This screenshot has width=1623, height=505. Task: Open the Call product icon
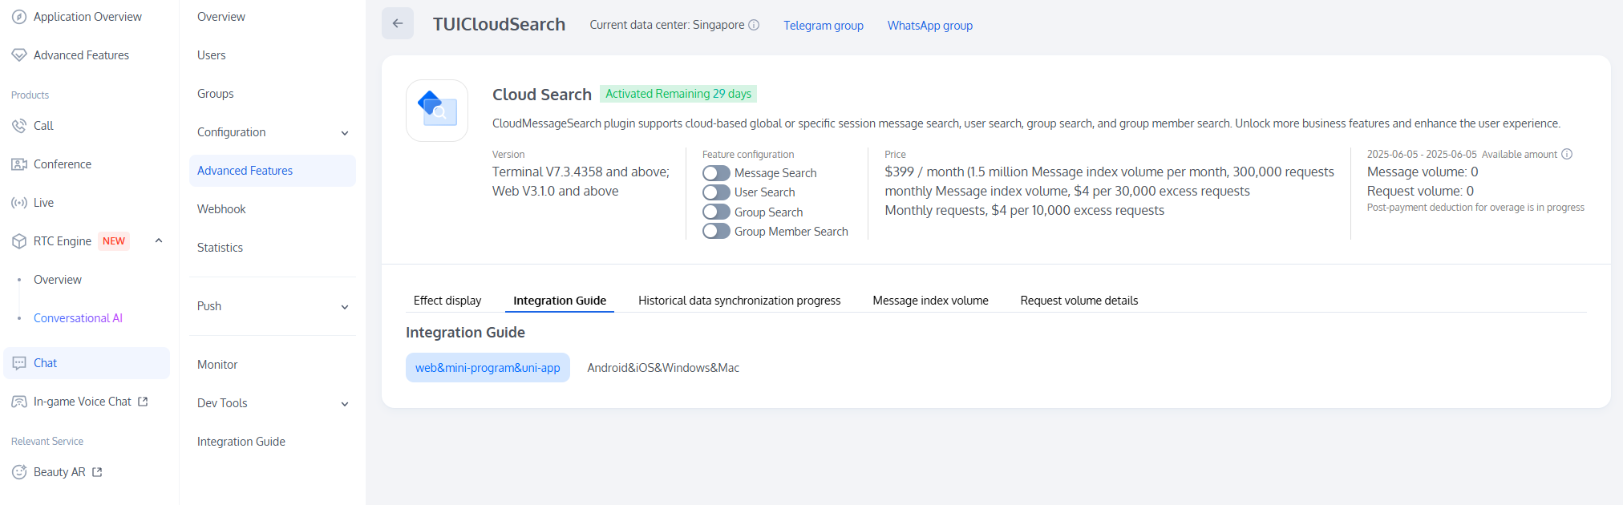[x=19, y=126]
